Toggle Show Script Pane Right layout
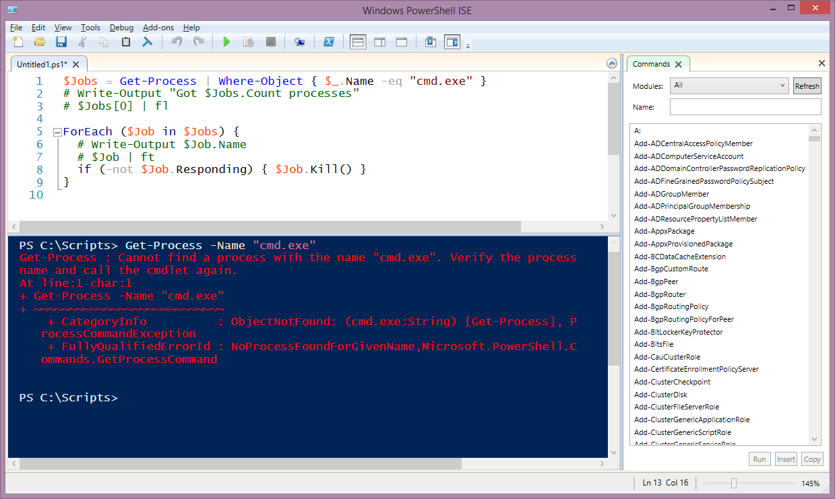 click(379, 42)
